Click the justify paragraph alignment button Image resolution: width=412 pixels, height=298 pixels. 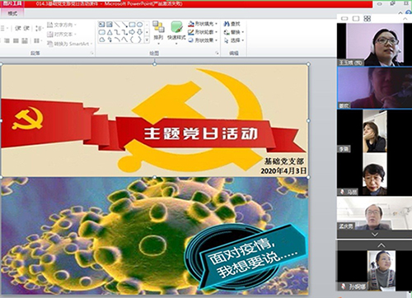[25, 40]
